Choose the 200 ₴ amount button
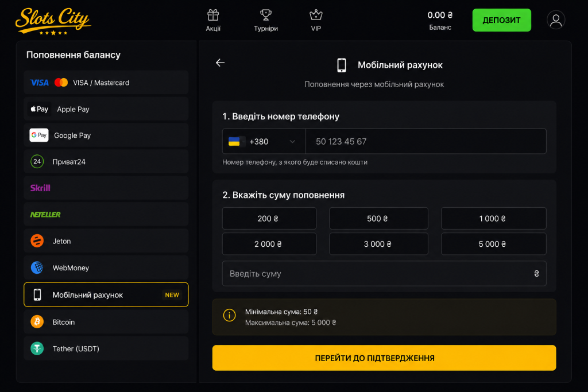588x392 pixels. tap(269, 219)
